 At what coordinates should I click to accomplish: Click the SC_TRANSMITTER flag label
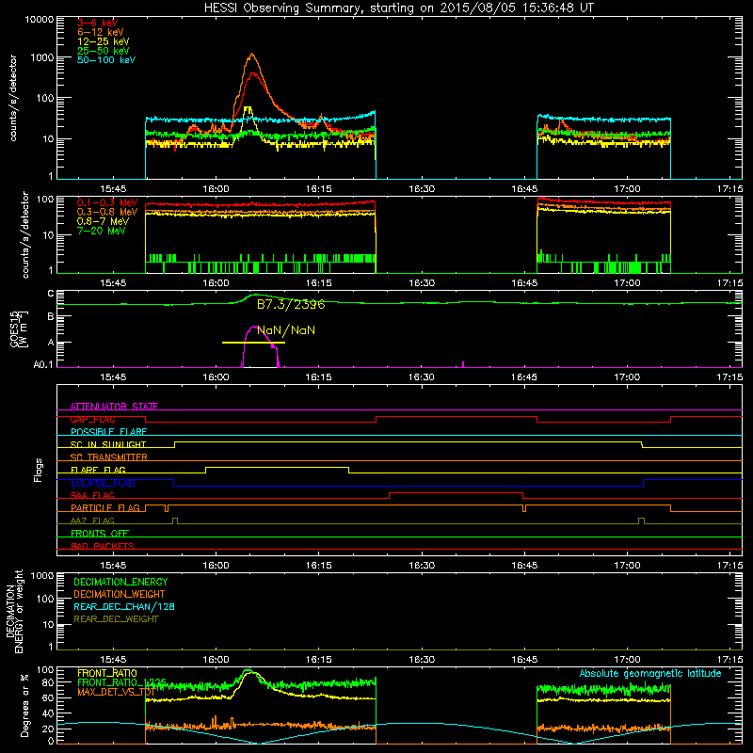coord(109,457)
